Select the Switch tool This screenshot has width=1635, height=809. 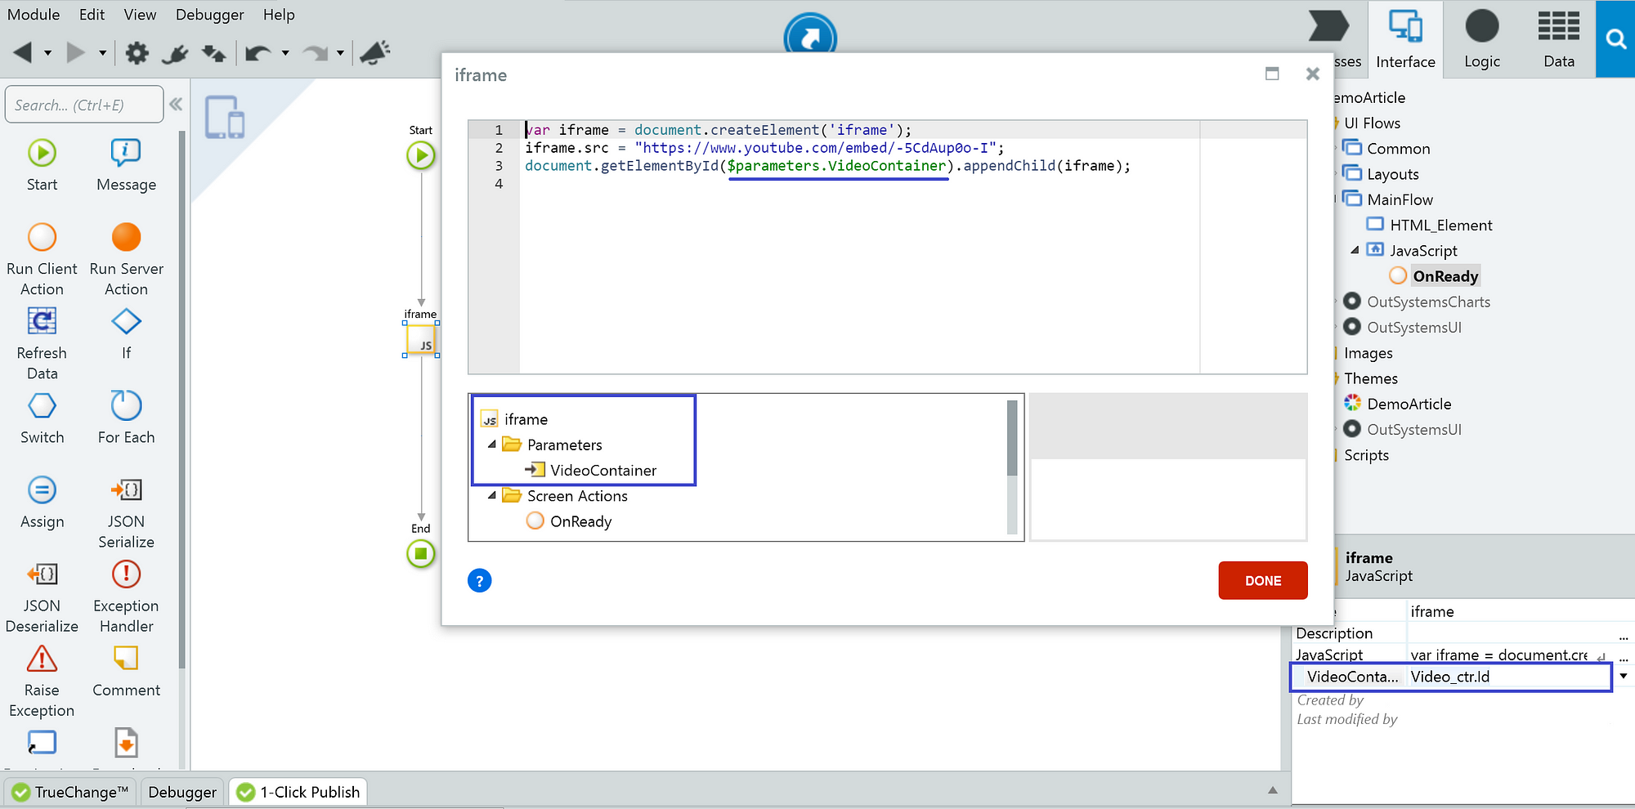click(x=43, y=417)
